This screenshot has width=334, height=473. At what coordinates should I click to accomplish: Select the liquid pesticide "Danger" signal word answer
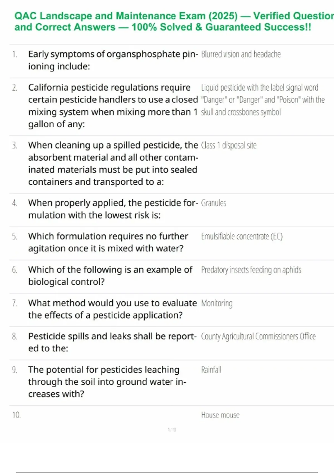pos(262,100)
